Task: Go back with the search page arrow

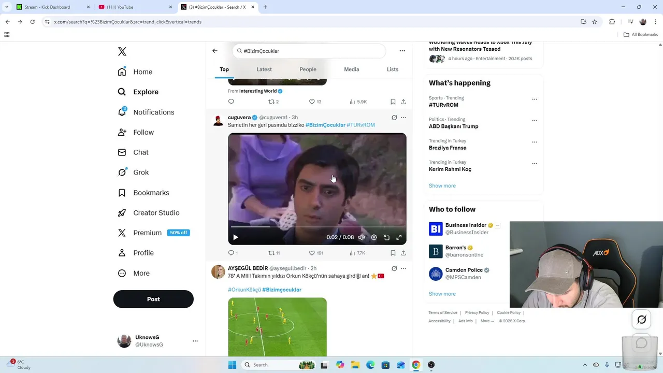Action: point(215,51)
